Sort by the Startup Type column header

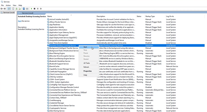click(150, 16)
